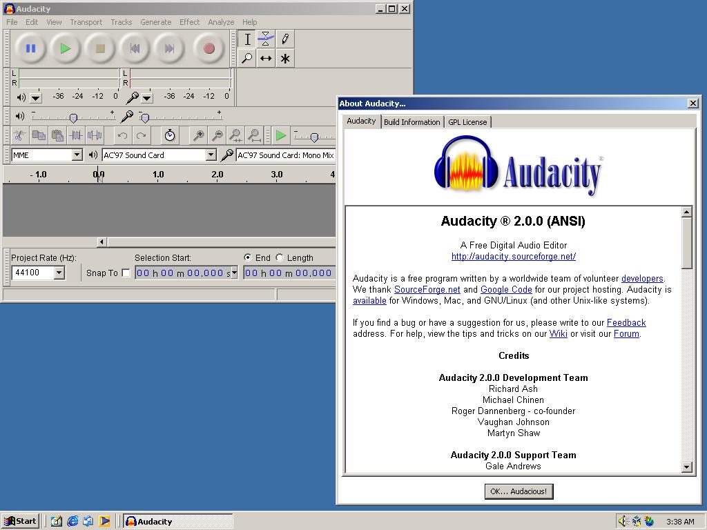Image resolution: width=707 pixels, height=530 pixels.
Task: Skip to End of the track
Action: (x=169, y=48)
